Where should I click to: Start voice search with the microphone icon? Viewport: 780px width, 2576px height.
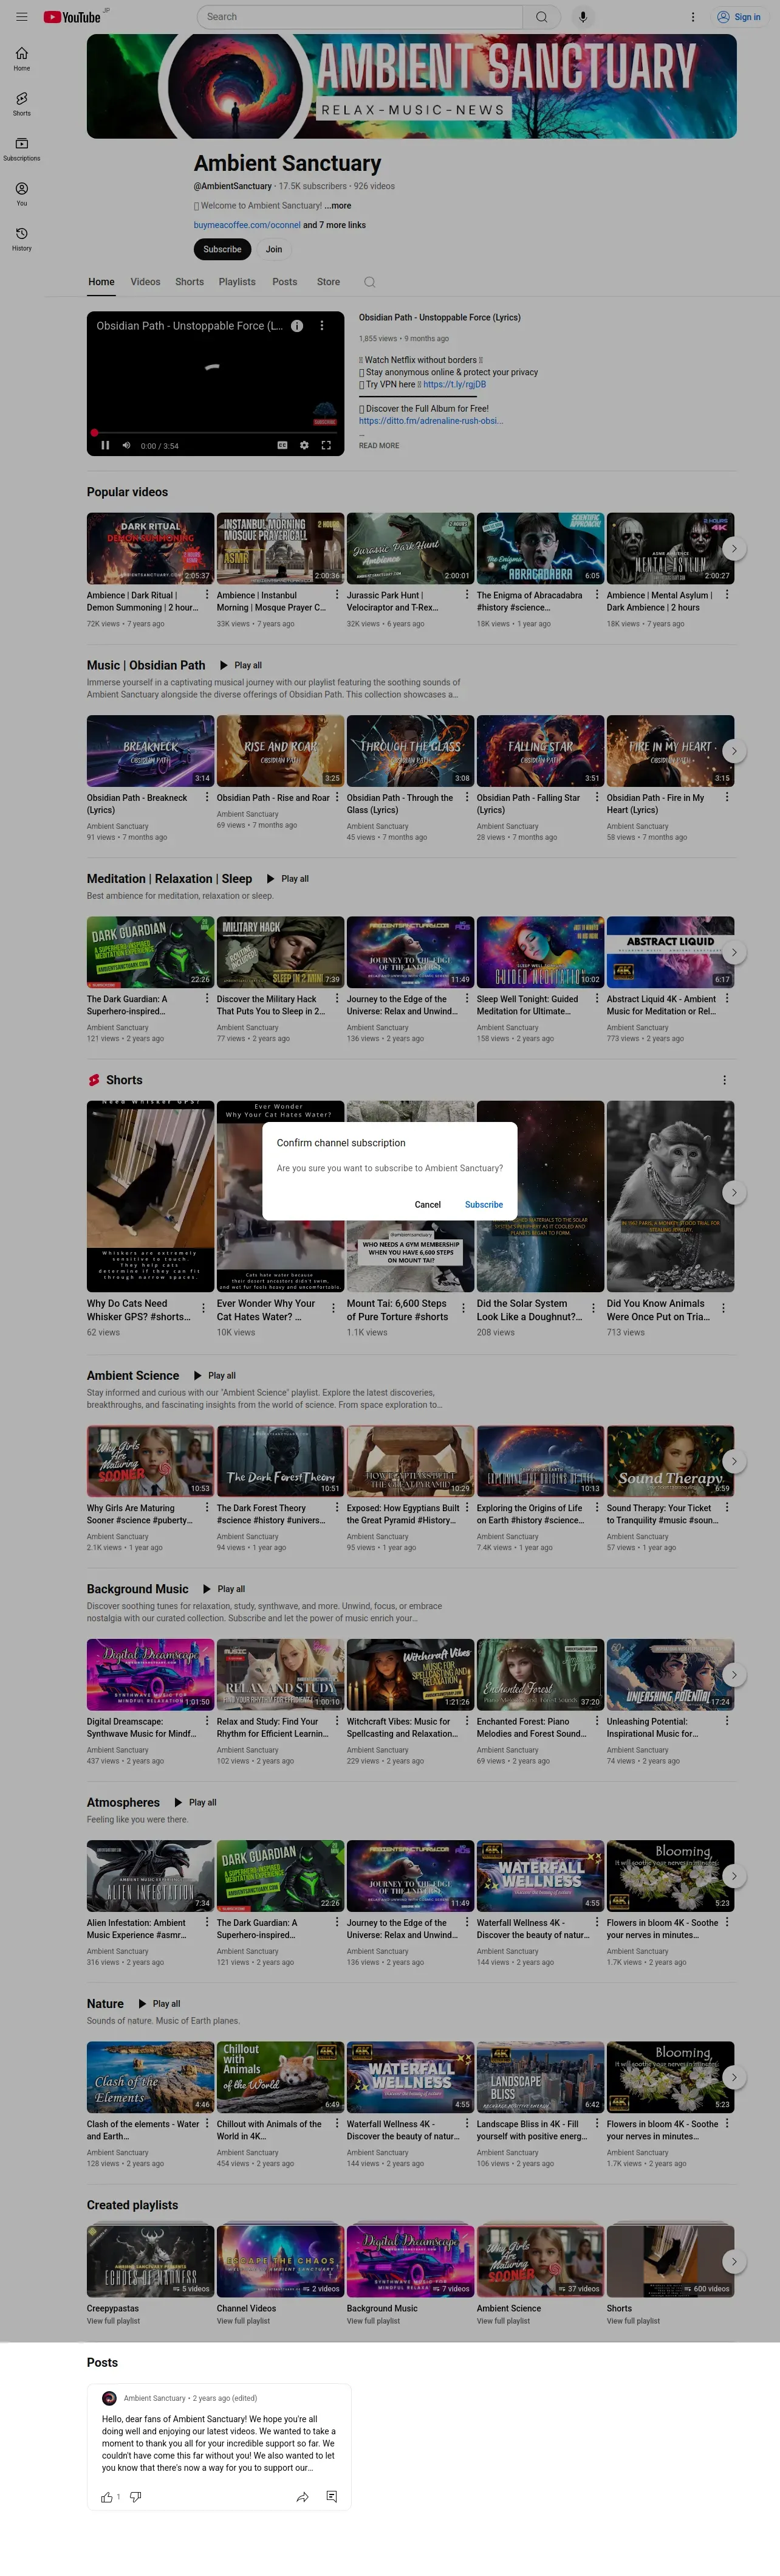(x=582, y=17)
